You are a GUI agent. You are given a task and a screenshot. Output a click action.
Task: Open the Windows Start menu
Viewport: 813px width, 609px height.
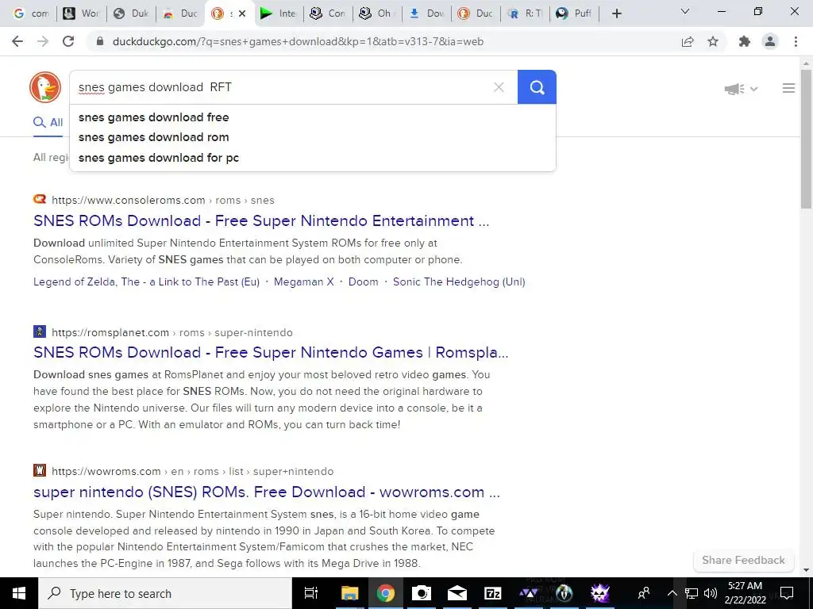pyautogui.click(x=19, y=593)
